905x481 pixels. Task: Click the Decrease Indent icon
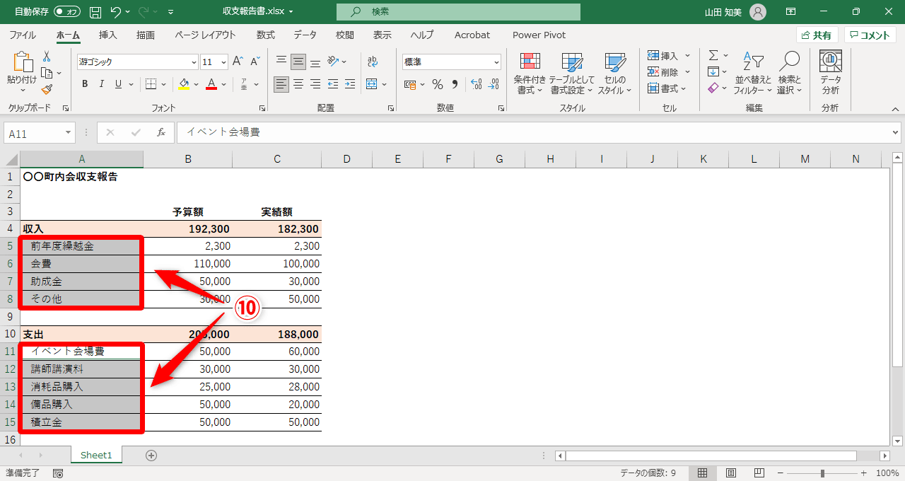tap(332, 84)
